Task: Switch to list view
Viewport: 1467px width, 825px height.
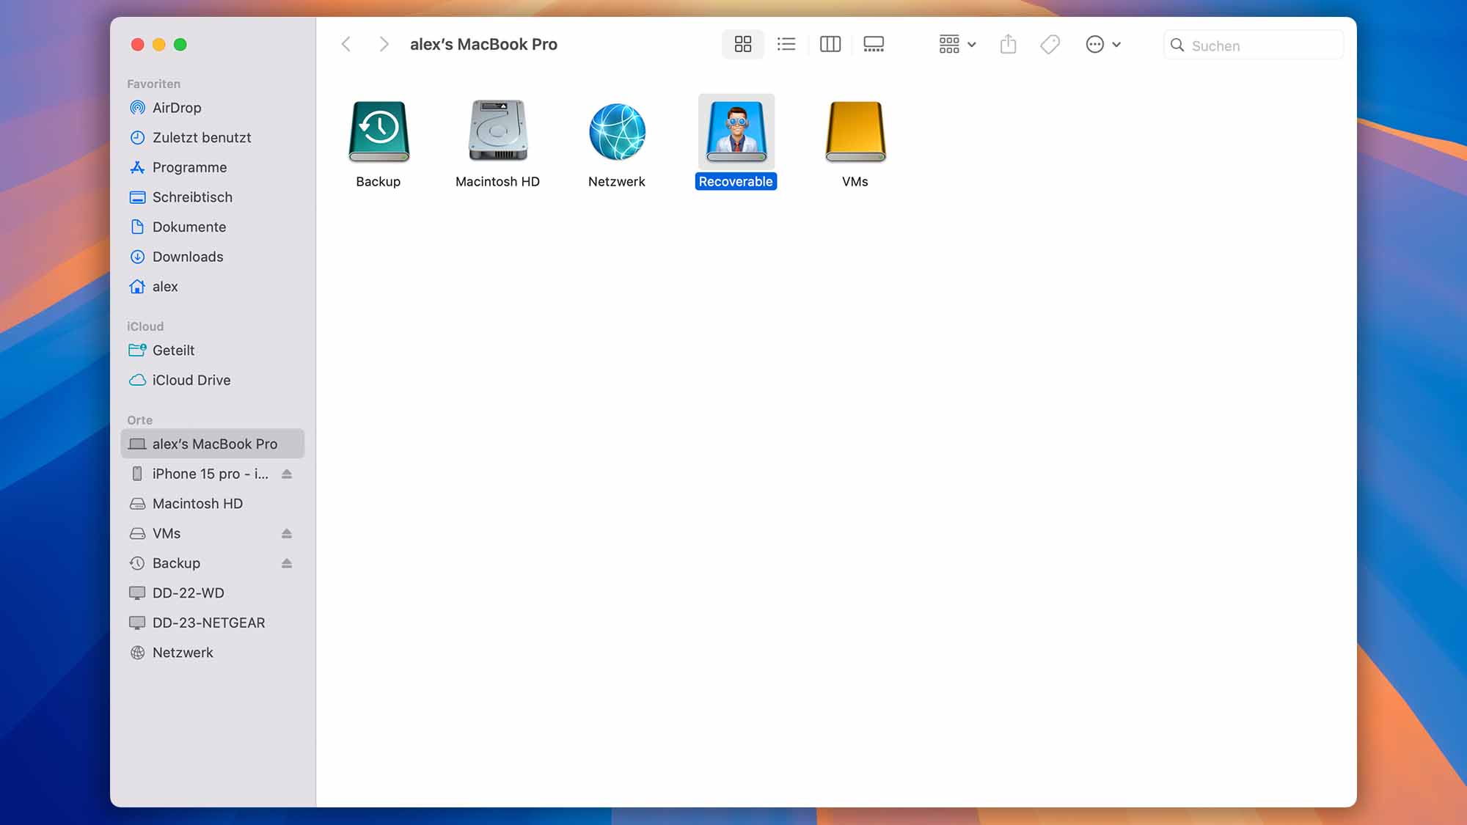Action: (786, 44)
